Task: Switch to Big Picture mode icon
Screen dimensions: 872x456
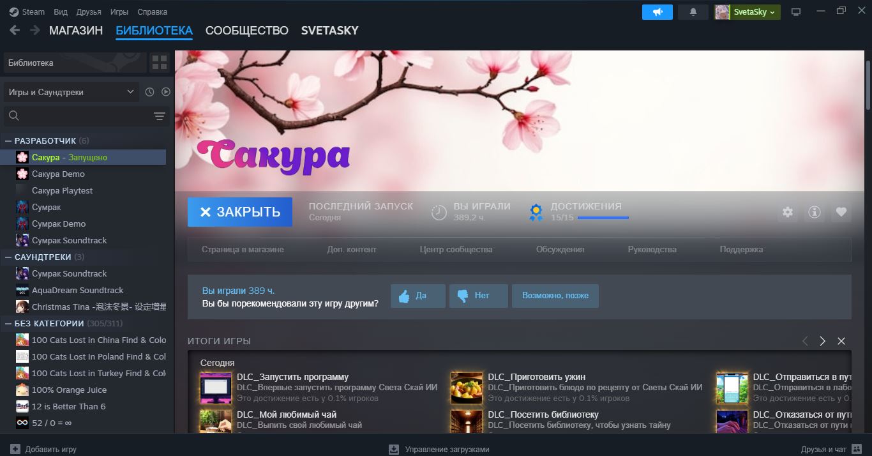Action: coord(796,12)
